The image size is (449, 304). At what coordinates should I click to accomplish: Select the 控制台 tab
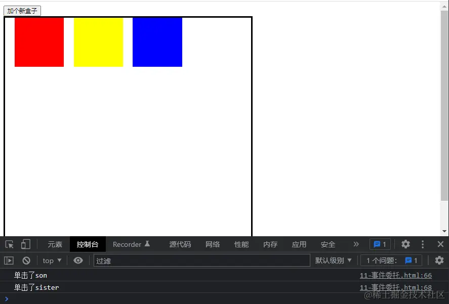[x=88, y=244]
